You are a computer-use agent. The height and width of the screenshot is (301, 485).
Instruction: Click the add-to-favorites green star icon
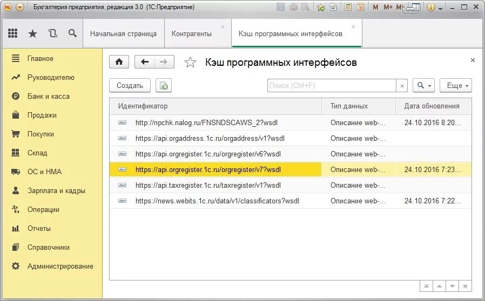(x=321, y=7)
